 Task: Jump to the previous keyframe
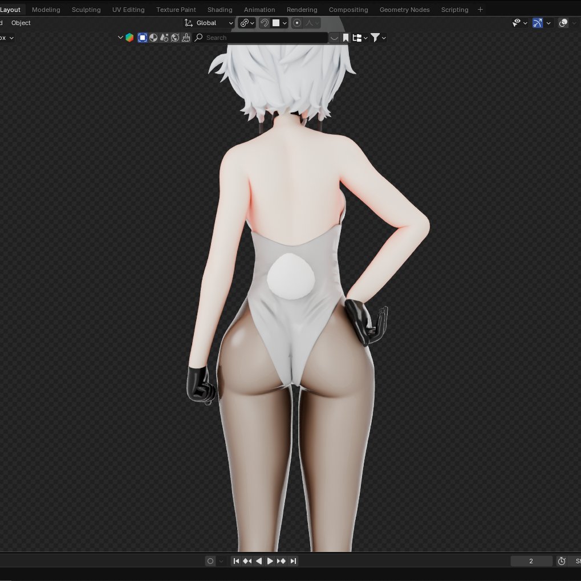point(247,561)
